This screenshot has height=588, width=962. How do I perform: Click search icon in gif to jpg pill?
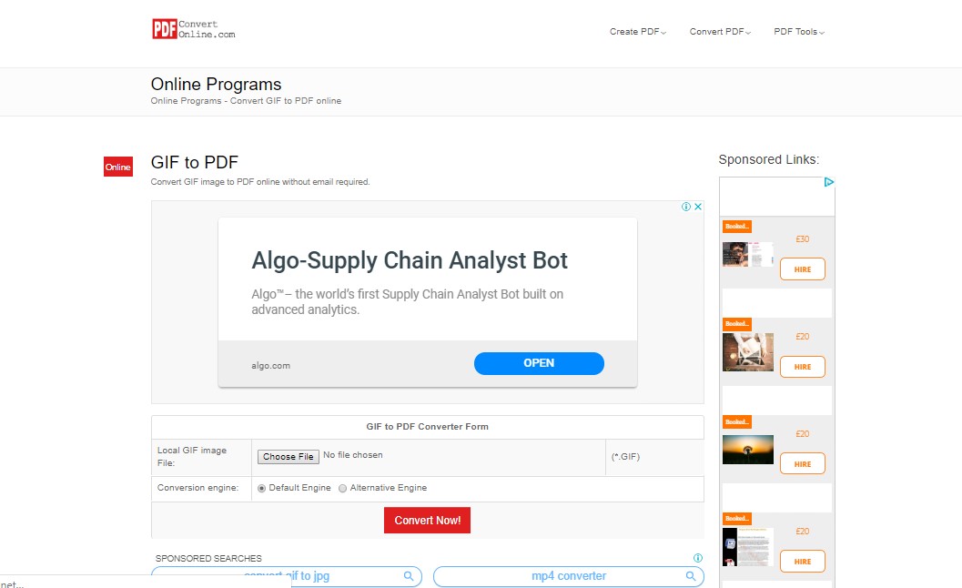(409, 576)
